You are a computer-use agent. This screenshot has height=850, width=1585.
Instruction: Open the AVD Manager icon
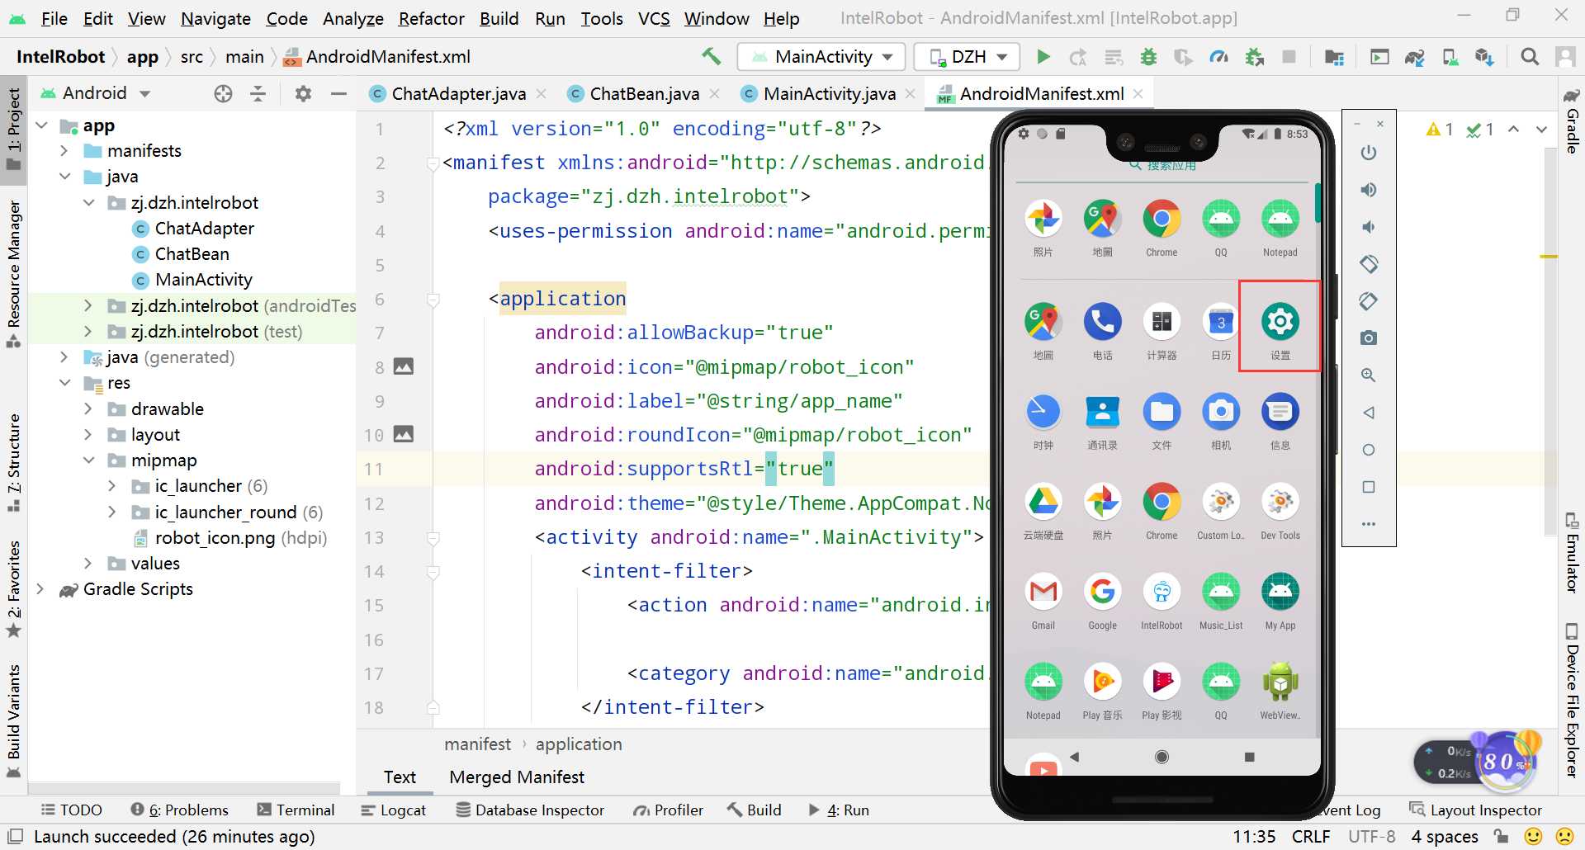[1450, 57]
